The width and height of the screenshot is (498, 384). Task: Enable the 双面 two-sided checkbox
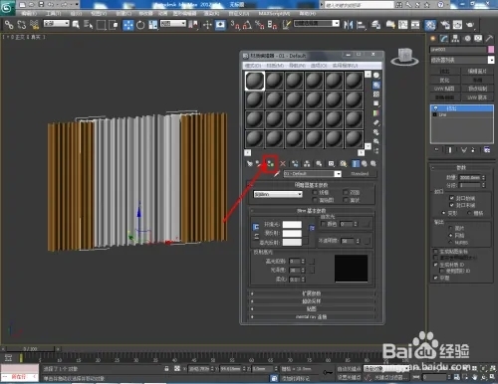346,192
